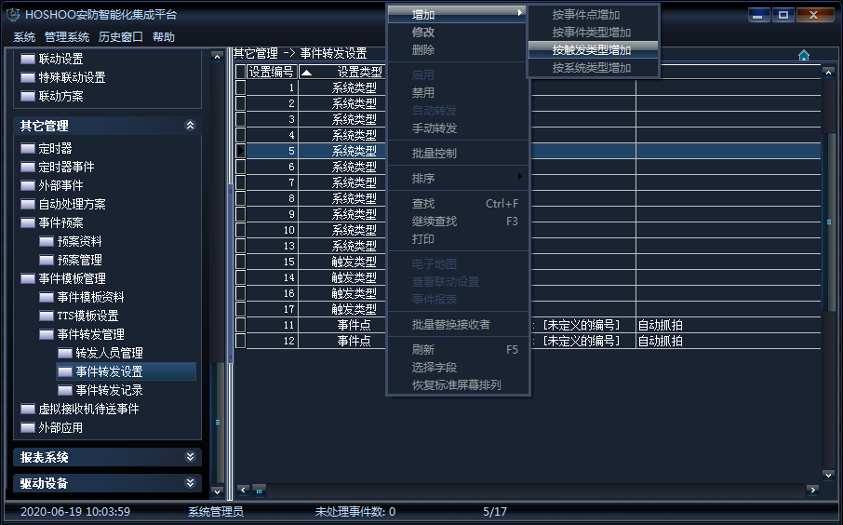The height and width of the screenshot is (525, 843).
Task: Tick the checkbox for row number 10
Action: (240, 230)
